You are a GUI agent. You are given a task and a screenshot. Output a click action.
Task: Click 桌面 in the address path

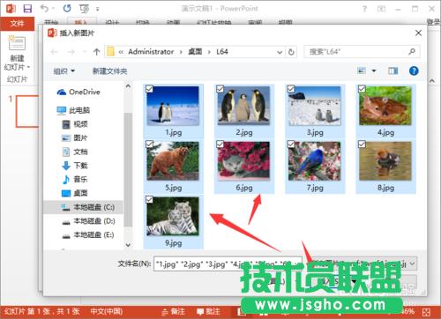click(195, 52)
